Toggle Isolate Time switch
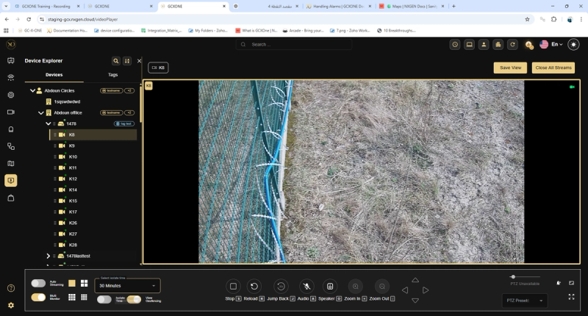The height and width of the screenshot is (316, 588). (104, 299)
